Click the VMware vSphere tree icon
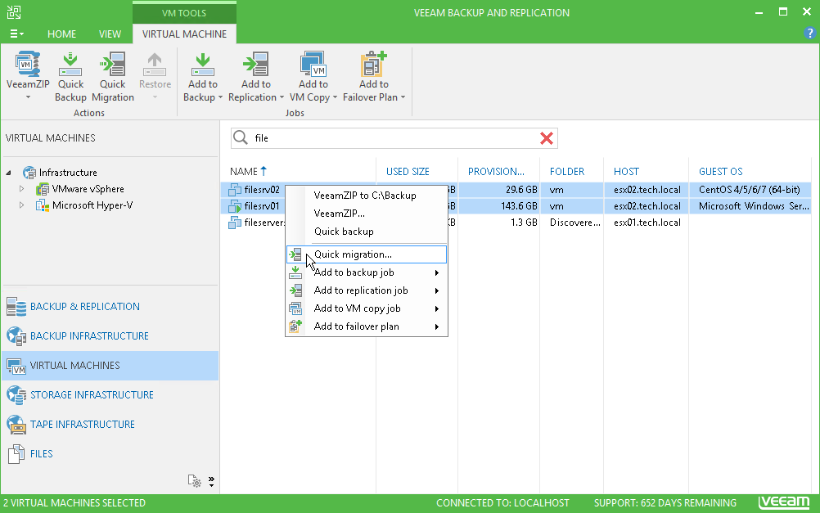 pyautogui.click(x=43, y=189)
